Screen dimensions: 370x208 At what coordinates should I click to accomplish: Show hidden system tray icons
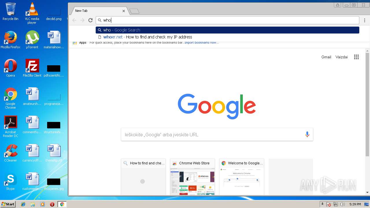tap(322, 204)
